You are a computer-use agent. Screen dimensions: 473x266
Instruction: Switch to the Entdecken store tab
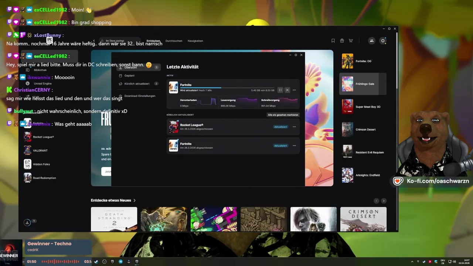click(x=153, y=41)
